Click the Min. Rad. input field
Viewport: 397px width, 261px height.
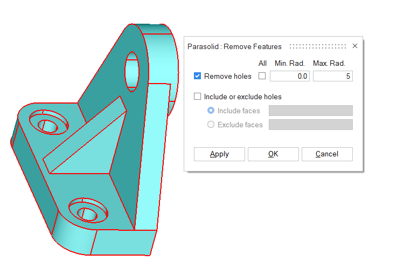[289, 77]
